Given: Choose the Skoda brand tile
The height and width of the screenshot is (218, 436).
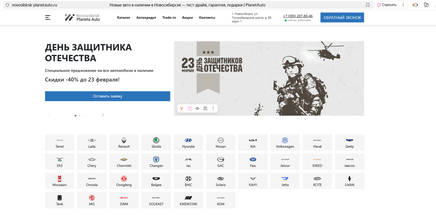Looking at the screenshot, I should 156,142.
